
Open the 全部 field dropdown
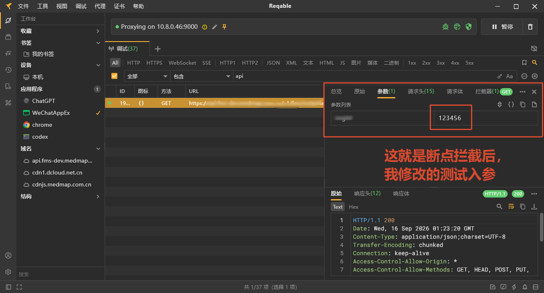147,76
